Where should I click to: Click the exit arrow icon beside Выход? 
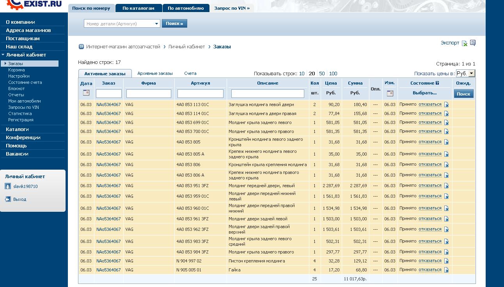click(8, 199)
